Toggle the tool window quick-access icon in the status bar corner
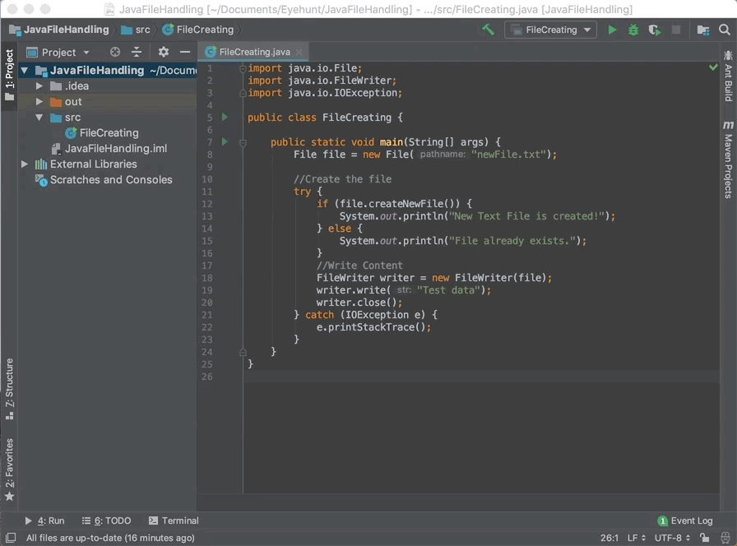 pyautogui.click(x=11, y=538)
